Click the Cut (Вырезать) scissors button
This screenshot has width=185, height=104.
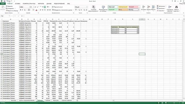[x=9, y=6]
